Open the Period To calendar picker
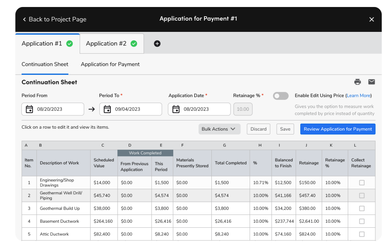Screen dimensions: 387x246 point(107,109)
